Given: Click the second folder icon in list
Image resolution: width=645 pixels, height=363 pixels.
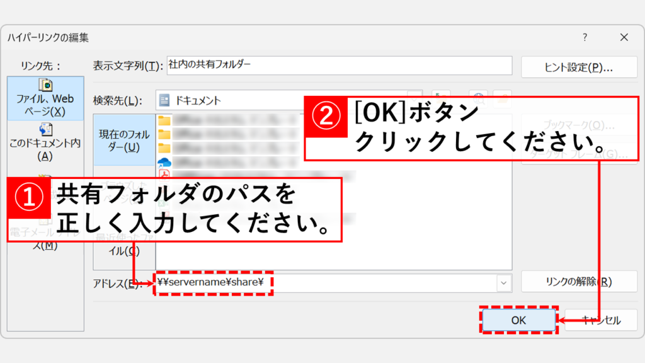Looking at the screenshot, I should click(x=164, y=135).
